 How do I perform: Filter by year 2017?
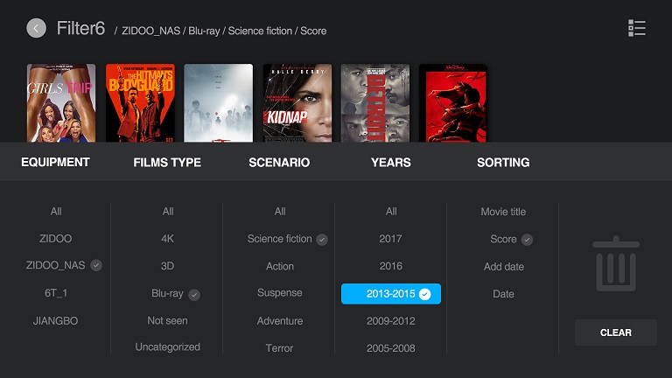(390, 239)
